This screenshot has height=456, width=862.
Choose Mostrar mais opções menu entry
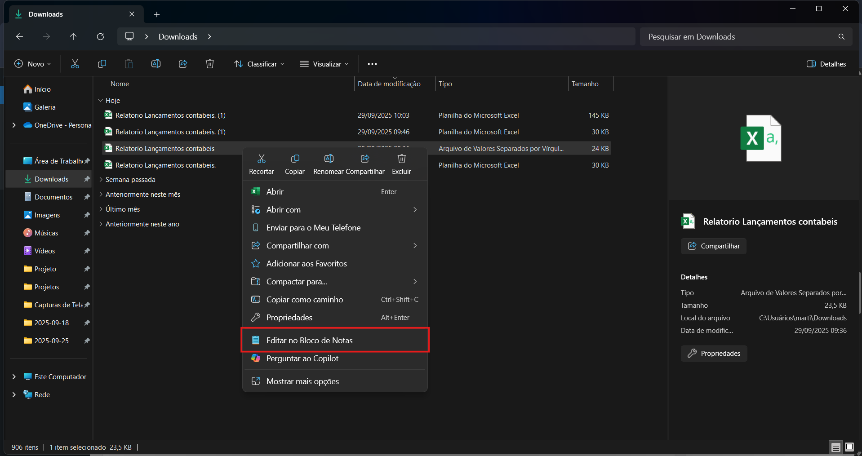click(x=302, y=381)
